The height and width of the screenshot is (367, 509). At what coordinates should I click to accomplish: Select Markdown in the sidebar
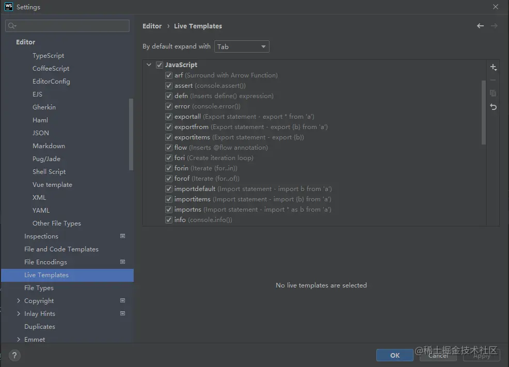(49, 146)
